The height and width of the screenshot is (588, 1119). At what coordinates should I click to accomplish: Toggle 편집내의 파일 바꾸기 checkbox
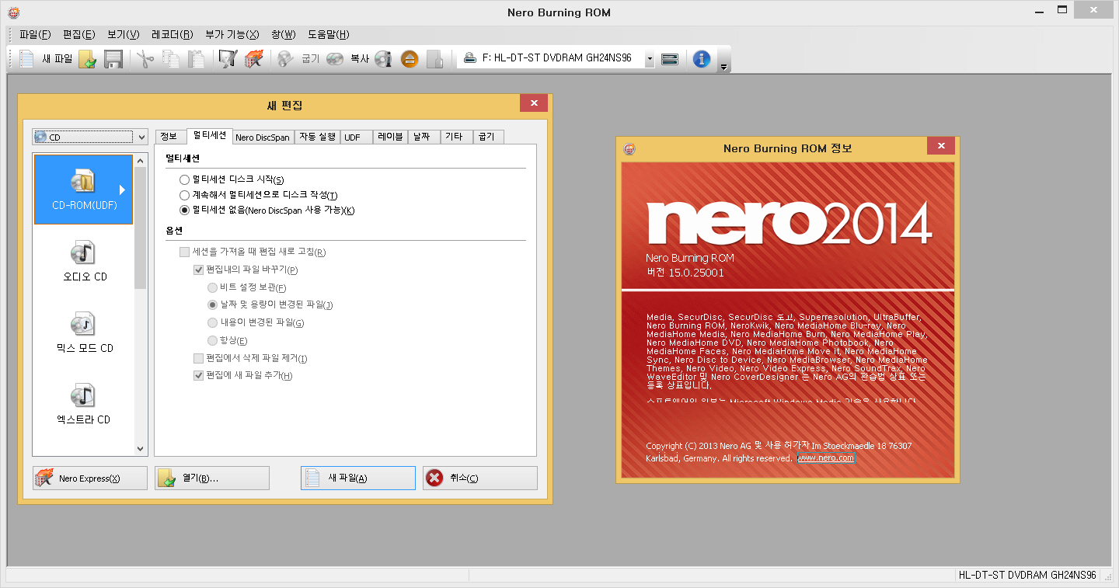pyautogui.click(x=198, y=270)
